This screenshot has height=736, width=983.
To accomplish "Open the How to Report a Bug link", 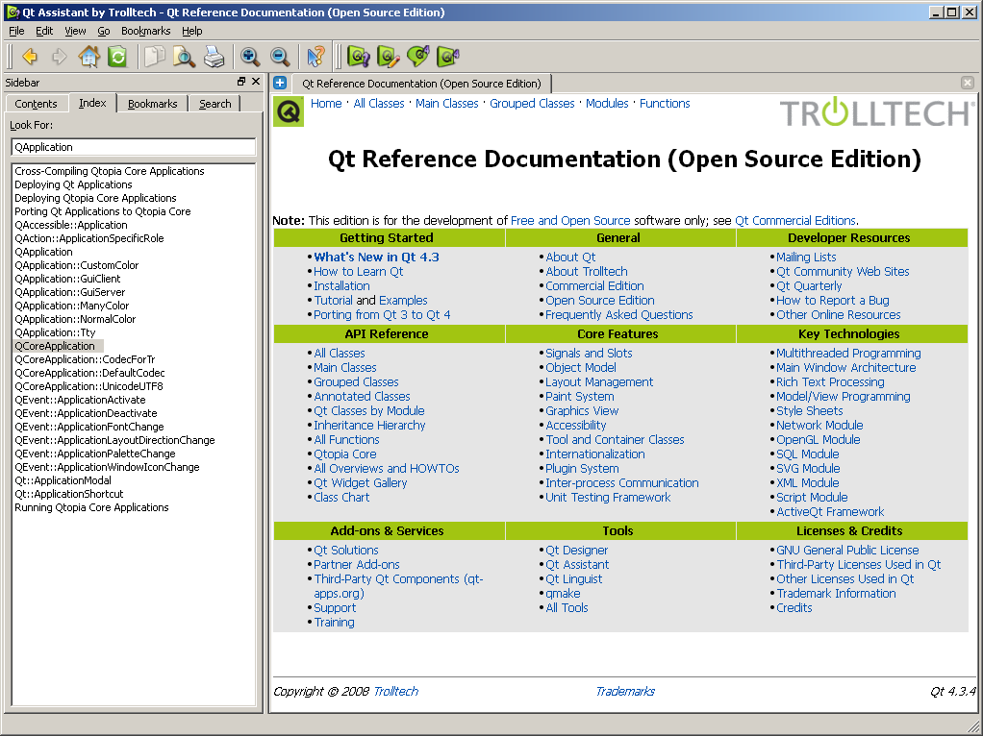I will click(833, 301).
